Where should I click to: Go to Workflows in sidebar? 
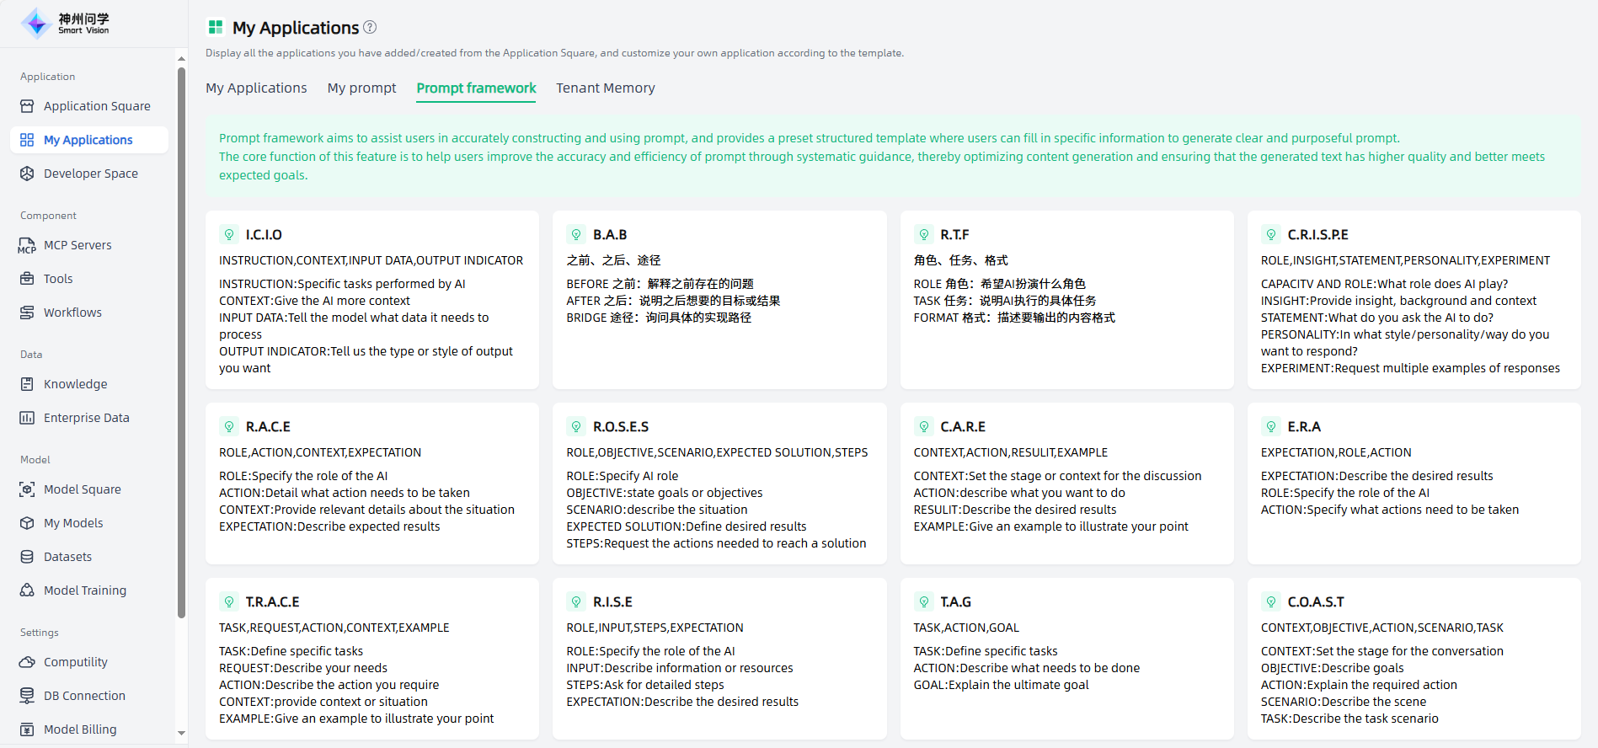(72, 313)
